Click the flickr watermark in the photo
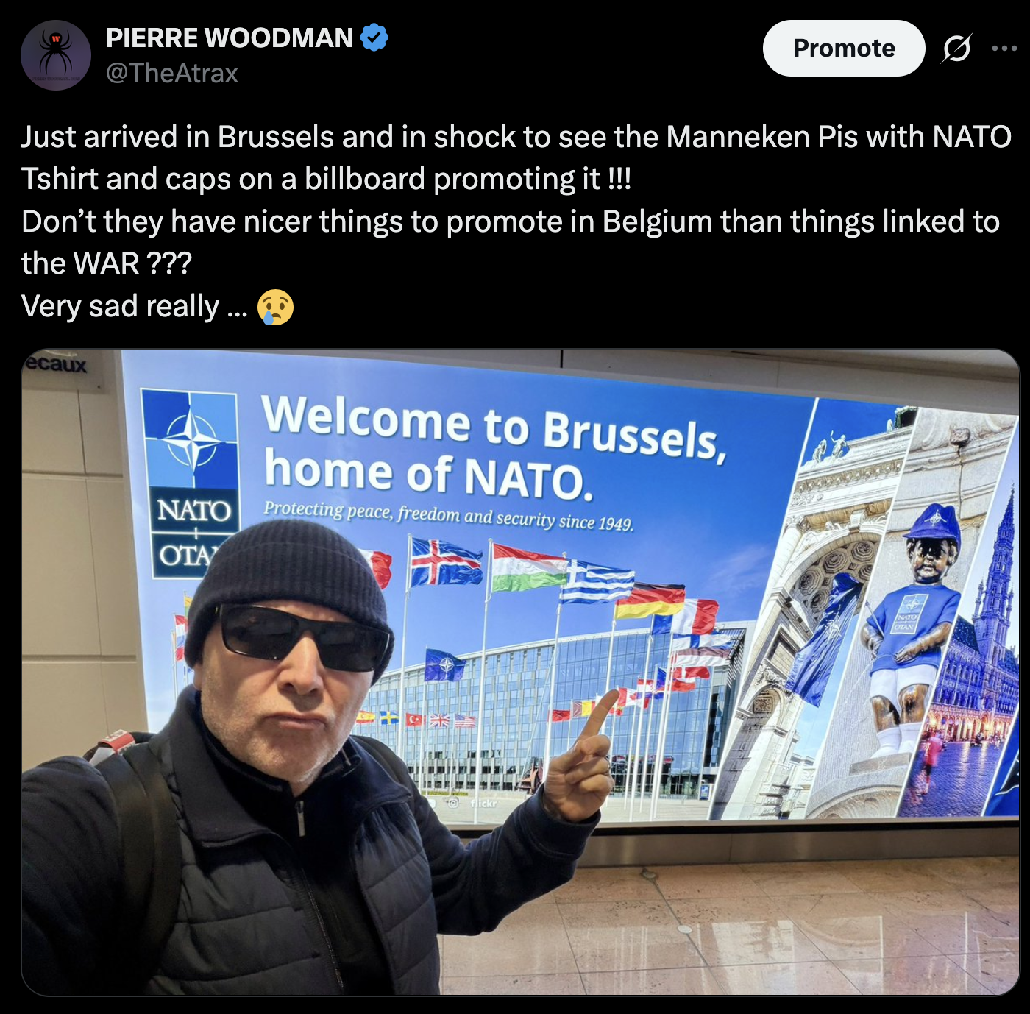 483,804
